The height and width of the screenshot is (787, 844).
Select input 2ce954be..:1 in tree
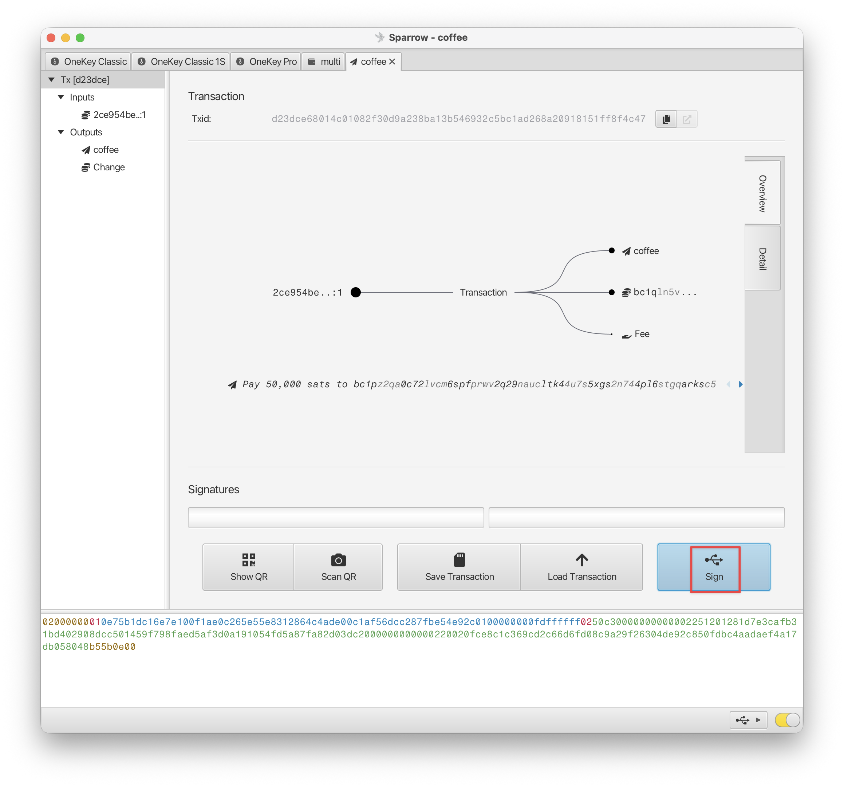[x=113, y=115]
